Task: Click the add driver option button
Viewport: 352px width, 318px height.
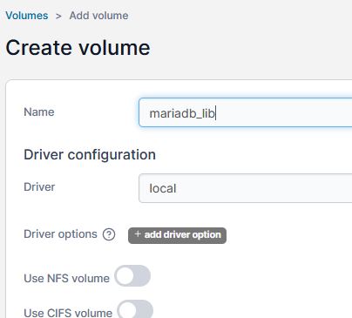Action: coord(177,235)
